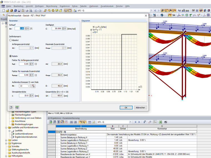Export the results table to Excel
Image resolution: width=211 pixels, height=158 pixels.
pos(160,122)
